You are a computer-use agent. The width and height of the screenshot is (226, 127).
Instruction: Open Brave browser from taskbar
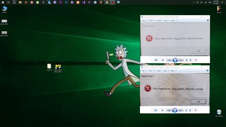[x=32, y=2]
